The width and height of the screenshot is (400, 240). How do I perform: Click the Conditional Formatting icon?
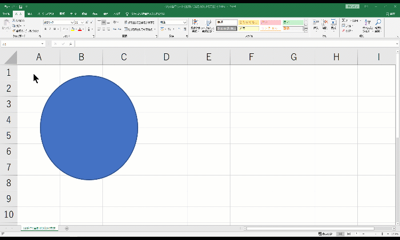tap(195, 24)
